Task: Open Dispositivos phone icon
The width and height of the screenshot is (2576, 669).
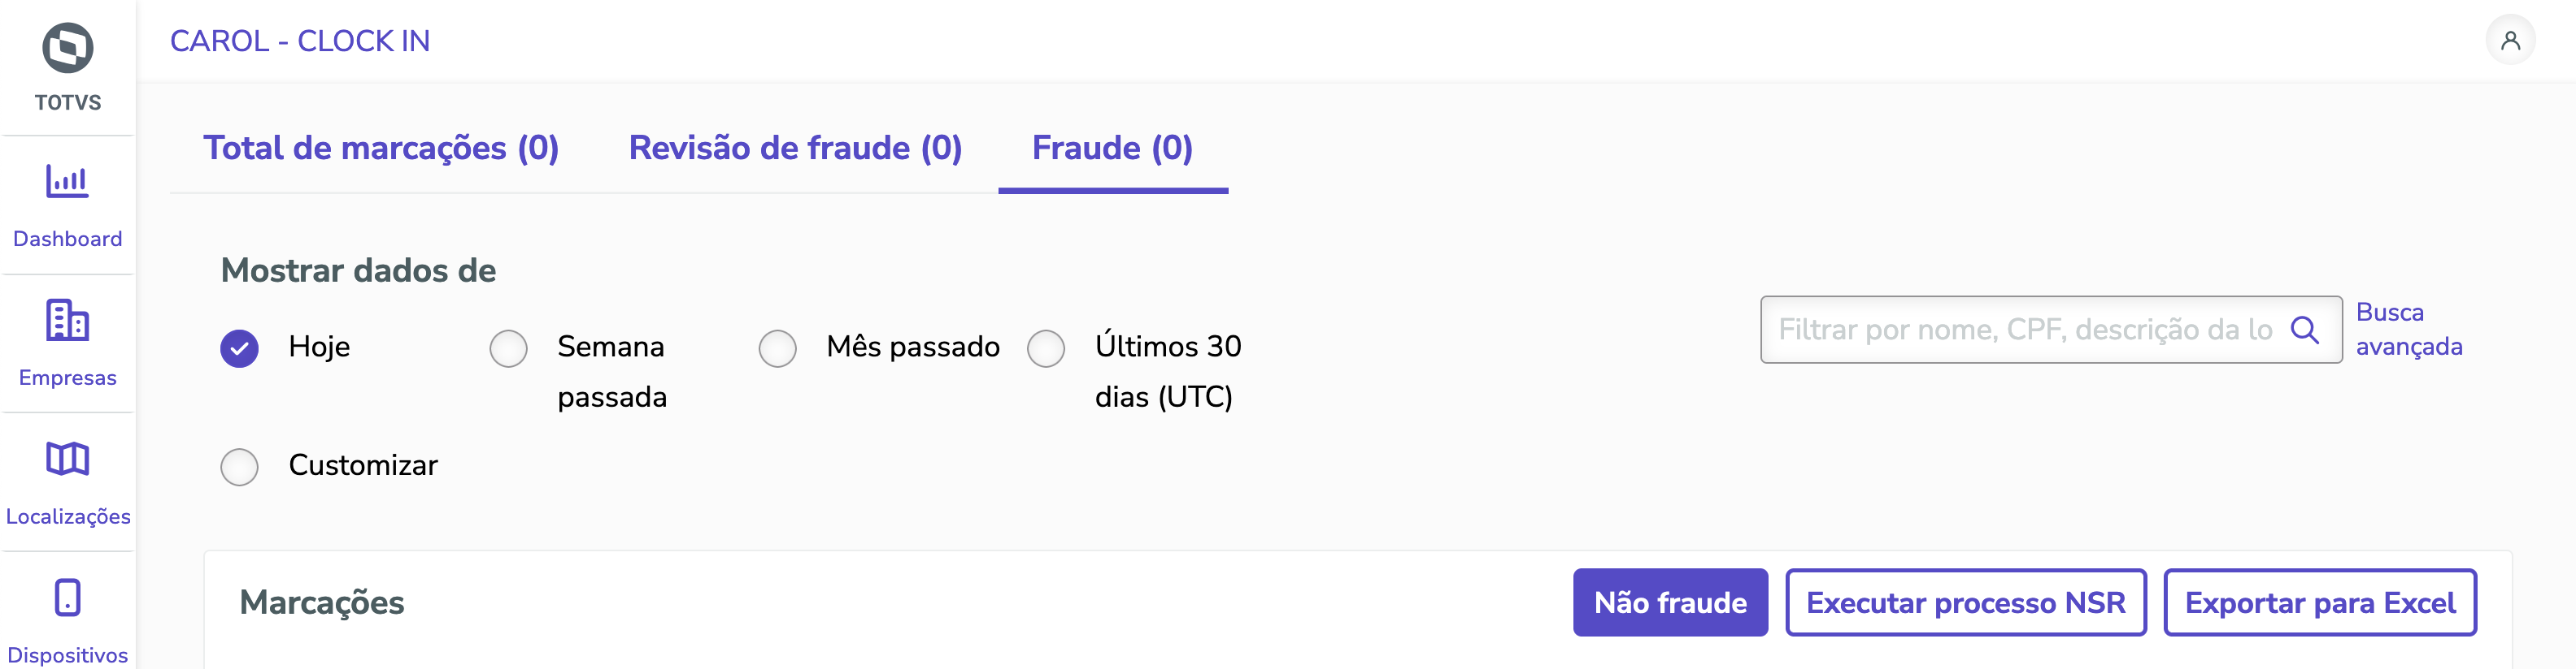Action: [67, 598]
